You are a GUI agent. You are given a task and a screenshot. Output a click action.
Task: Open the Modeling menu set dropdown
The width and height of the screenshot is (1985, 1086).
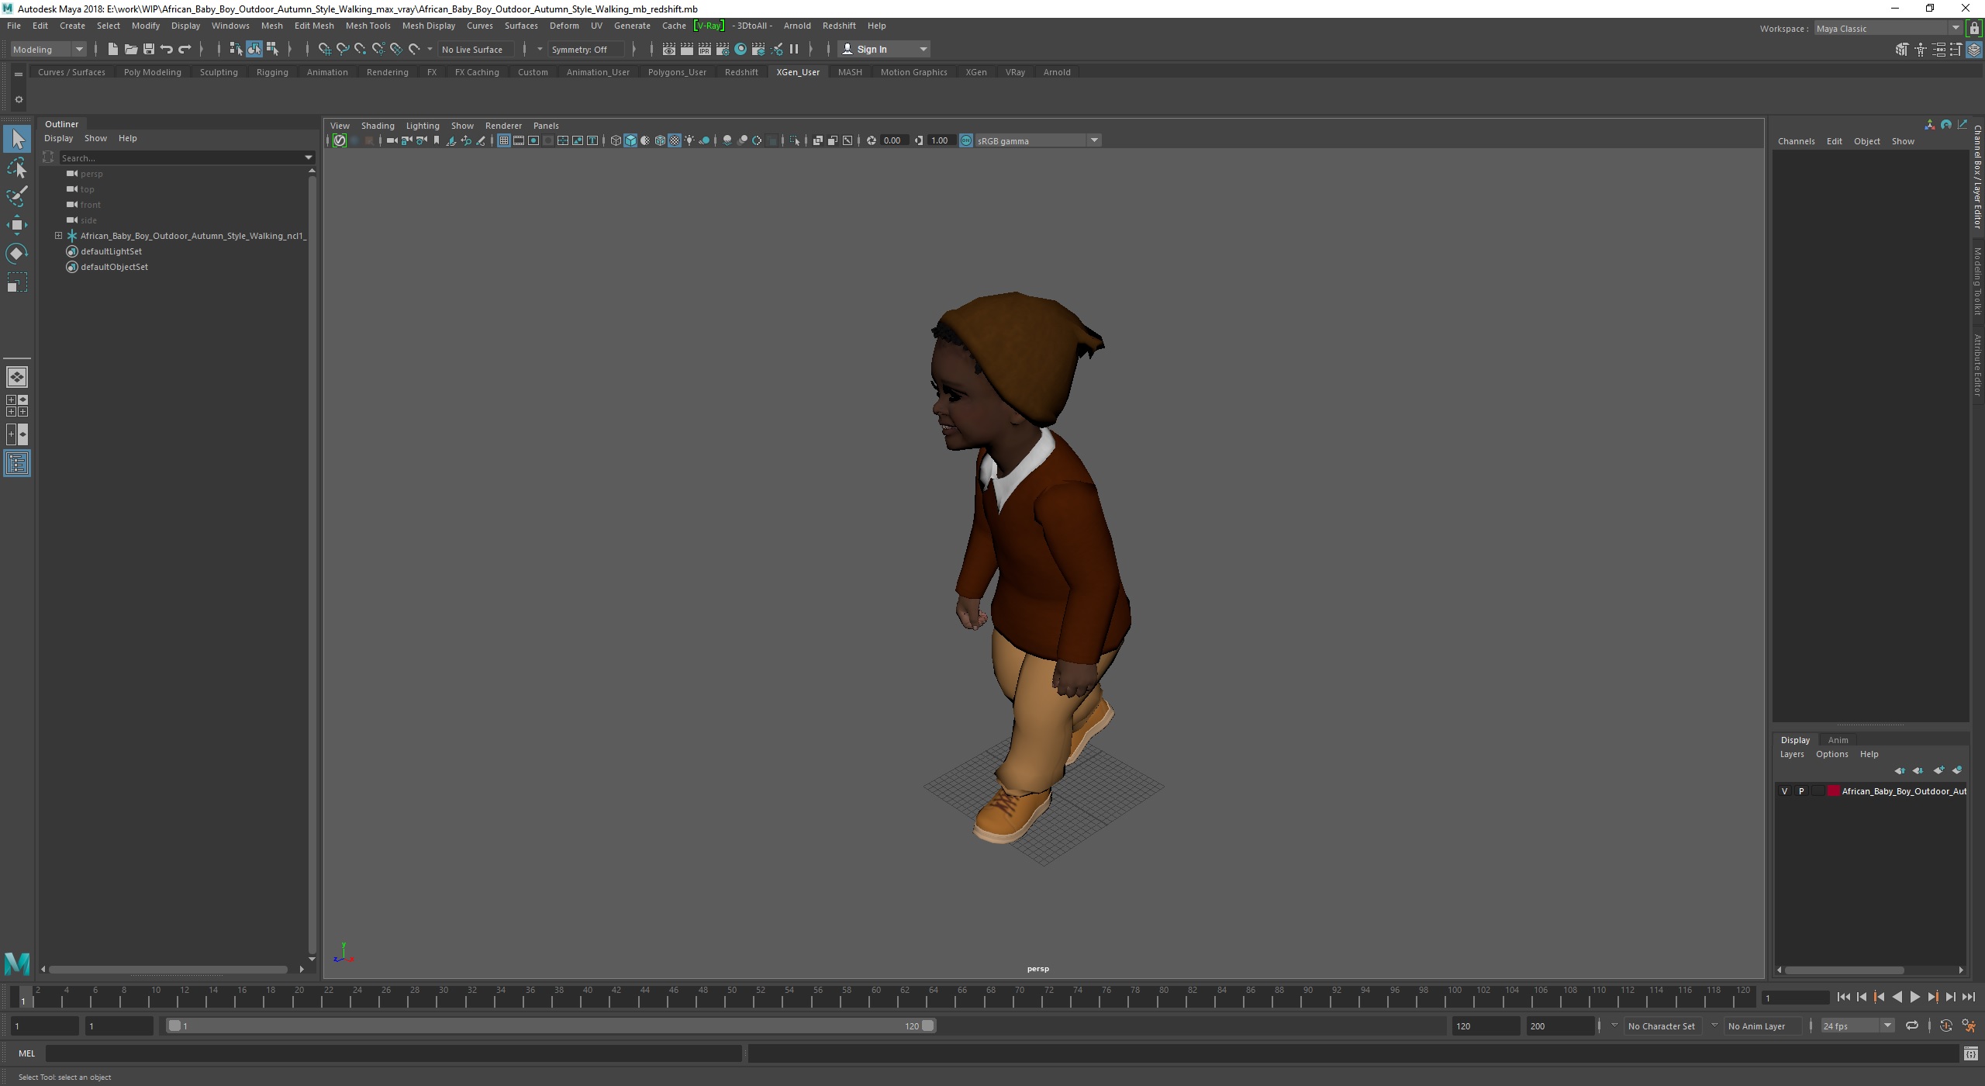click(48, 49)
